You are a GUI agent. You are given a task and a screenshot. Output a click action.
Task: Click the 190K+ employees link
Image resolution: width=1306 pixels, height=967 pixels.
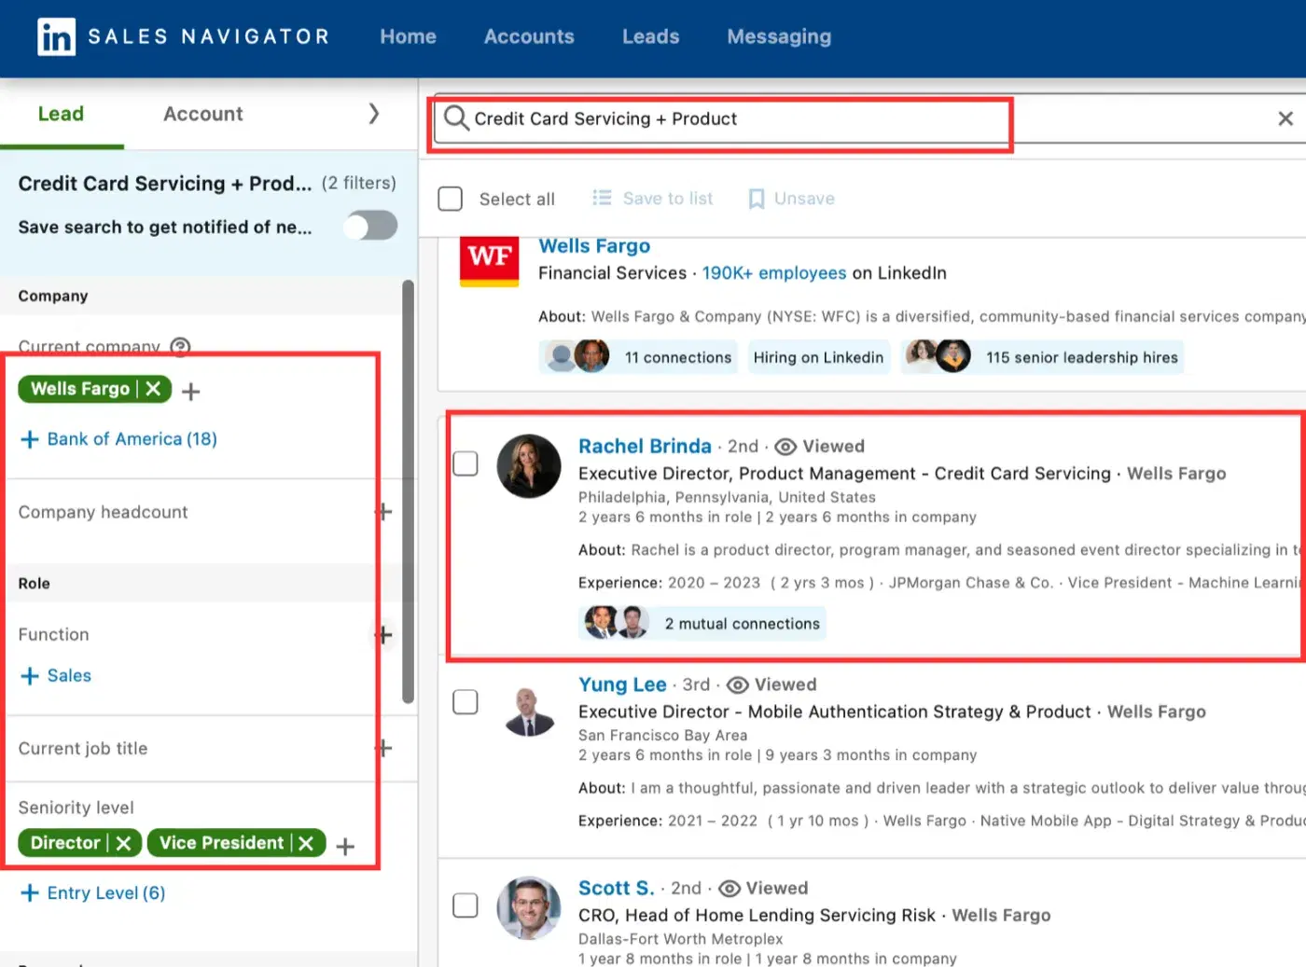774,273
